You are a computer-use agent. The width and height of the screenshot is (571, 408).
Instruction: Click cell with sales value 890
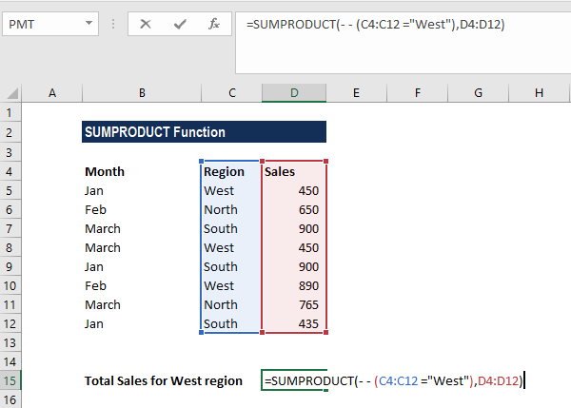click(294, 285)
